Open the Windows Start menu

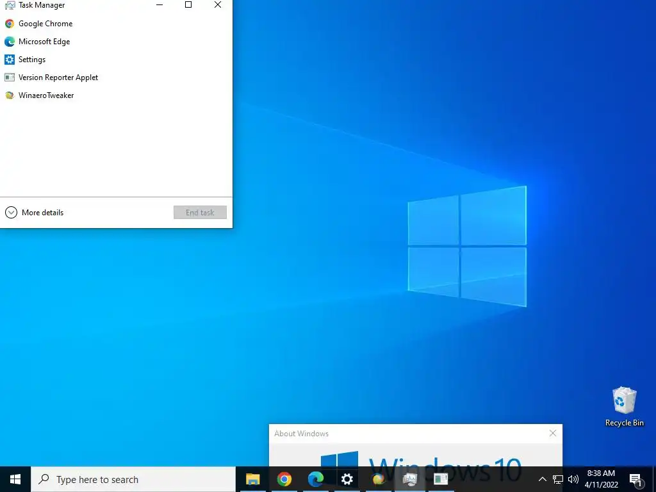[15, 479]
